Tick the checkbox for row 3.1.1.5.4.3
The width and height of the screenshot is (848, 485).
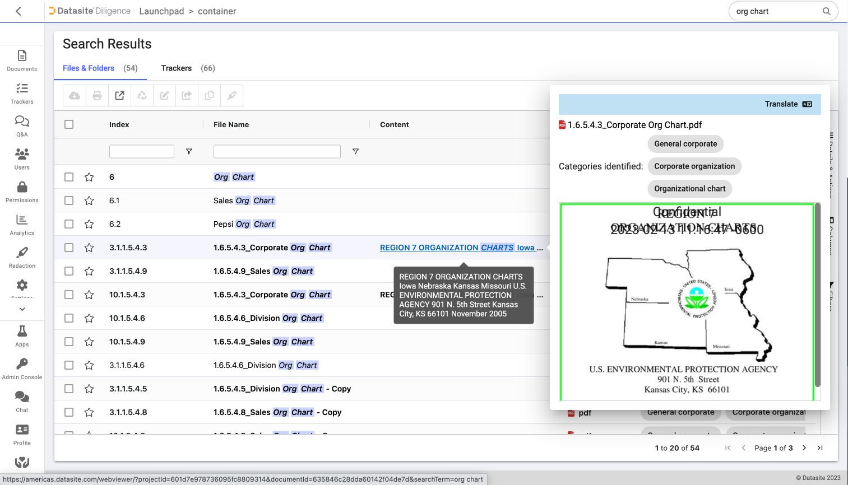69,247
